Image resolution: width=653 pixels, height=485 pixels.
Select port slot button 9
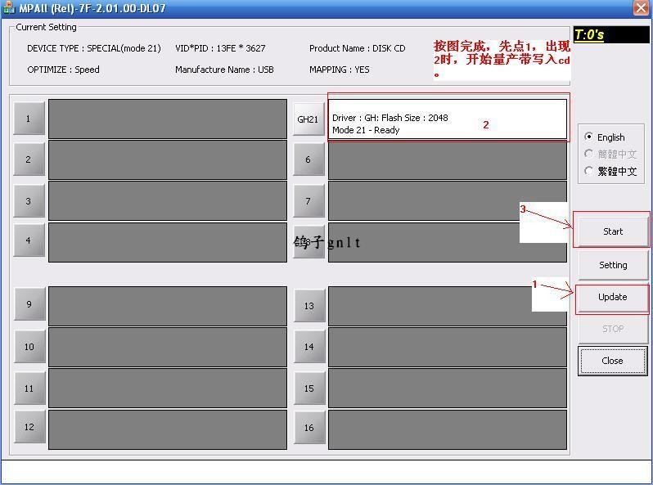29,304
